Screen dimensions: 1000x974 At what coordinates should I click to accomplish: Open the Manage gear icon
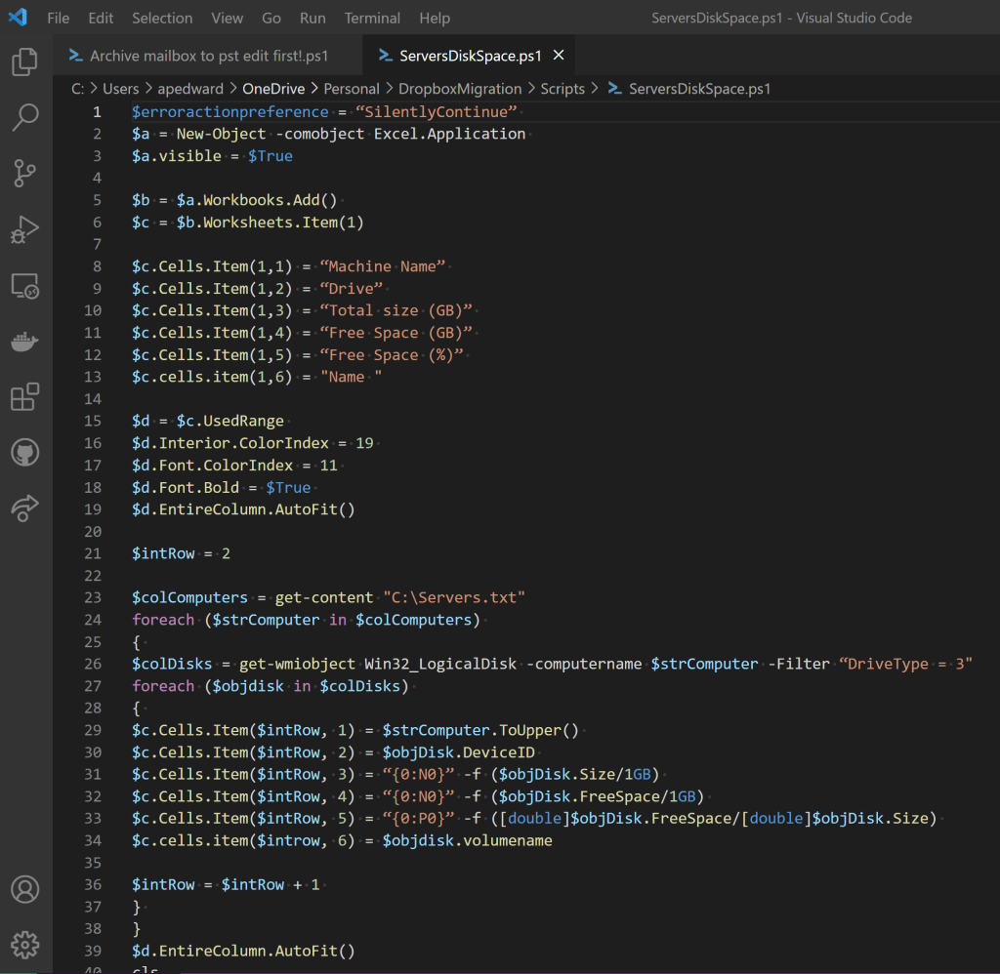(x=24, y=944)
